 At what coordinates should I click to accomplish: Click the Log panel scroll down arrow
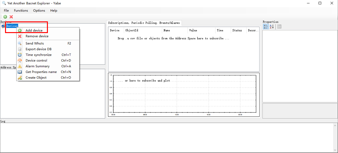tap(335, 150)
